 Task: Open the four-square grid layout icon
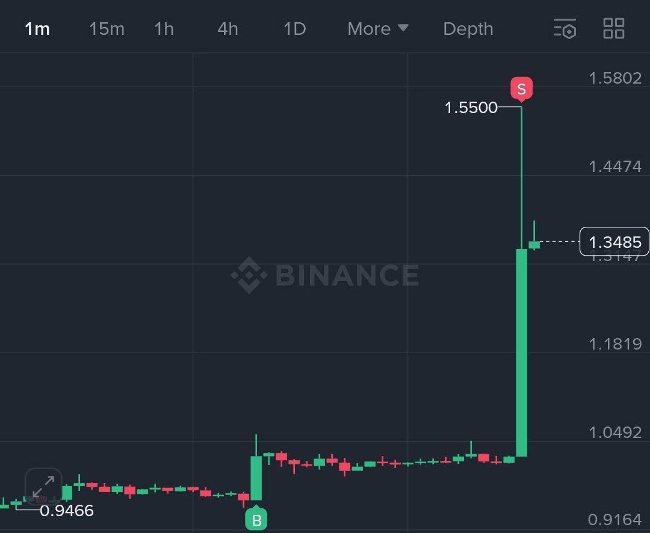coord(613,28)
